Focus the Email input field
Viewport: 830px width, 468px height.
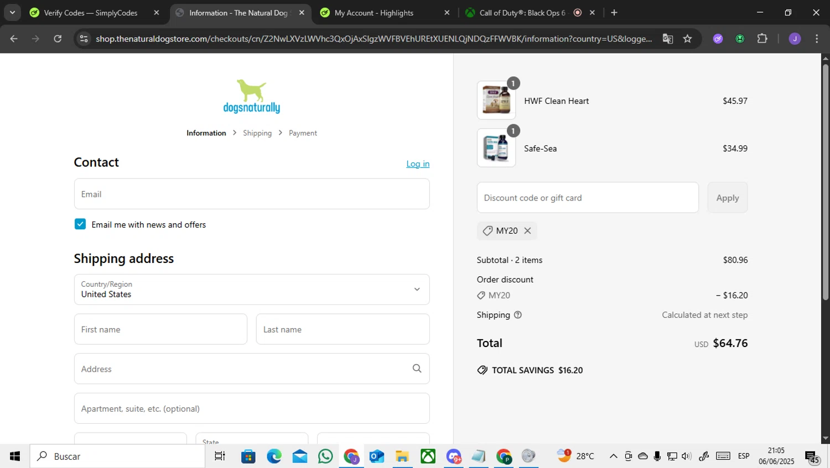(x=252, y=194)
